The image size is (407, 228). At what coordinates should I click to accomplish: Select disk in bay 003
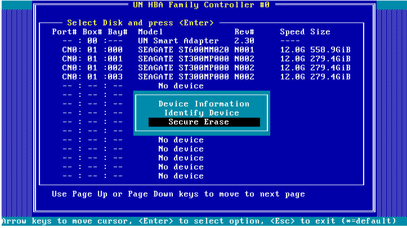tap(207, 77)
